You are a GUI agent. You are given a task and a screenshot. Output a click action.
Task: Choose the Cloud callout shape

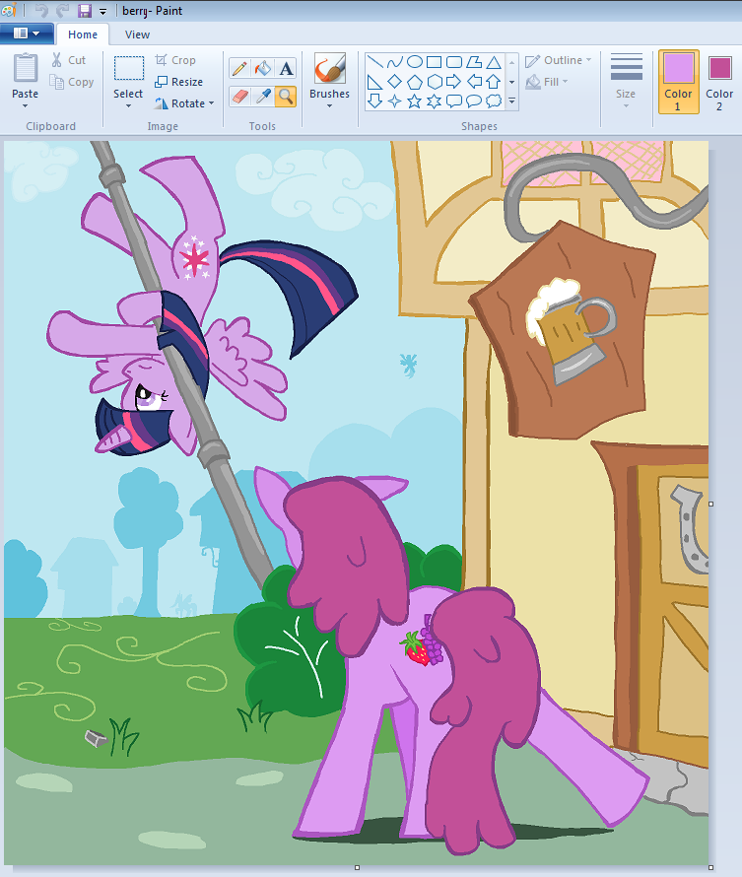click(x=493, y=101)
